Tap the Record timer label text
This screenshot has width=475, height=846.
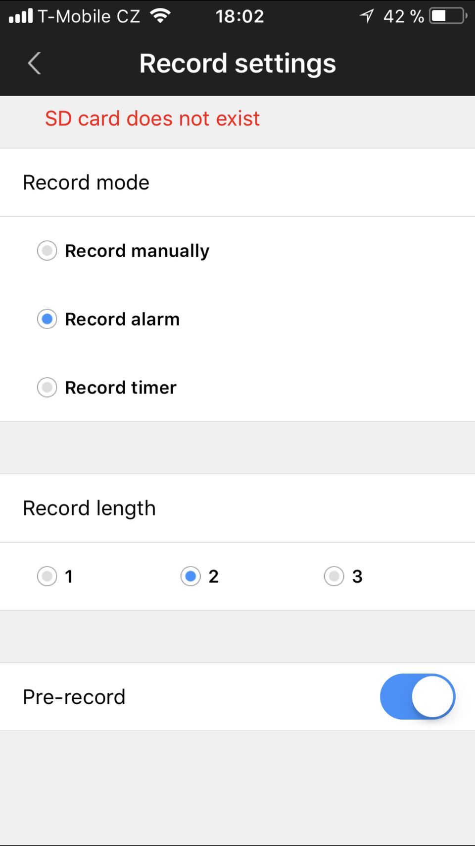coord(121,388)
